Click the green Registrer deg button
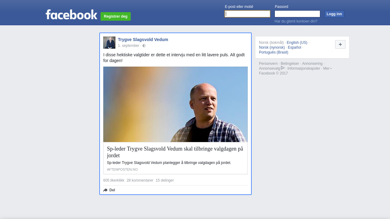The image size is (390, 219). point(115,16)
